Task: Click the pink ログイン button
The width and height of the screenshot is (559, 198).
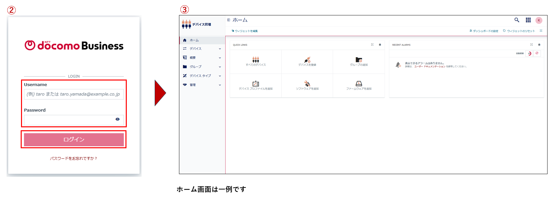Action: tap(74, 139)
